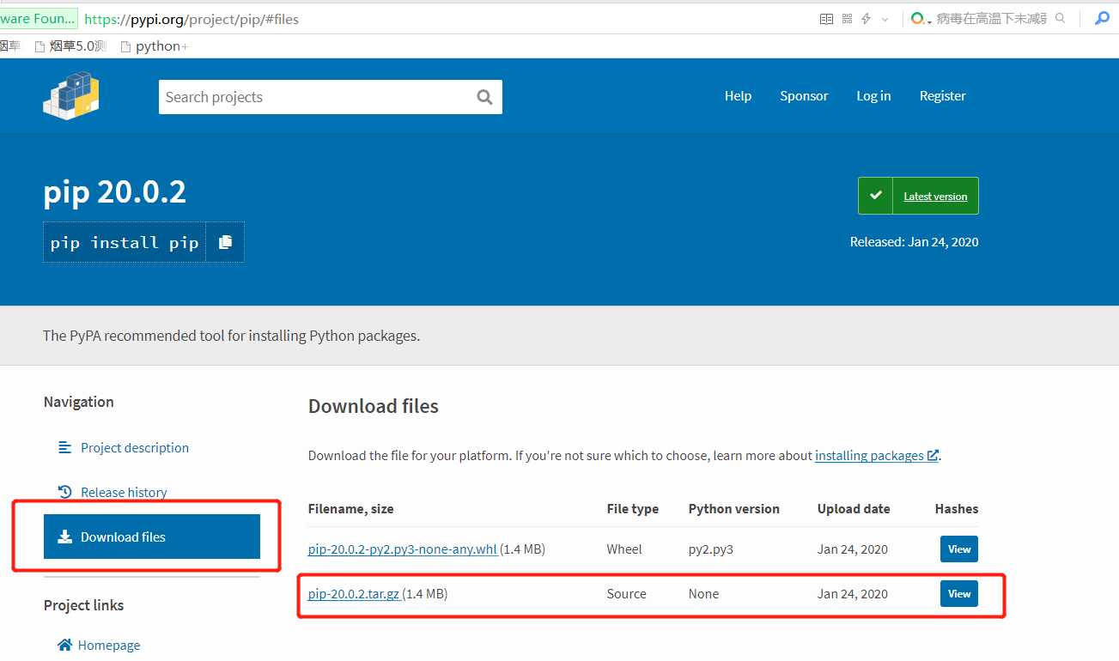Viewport: 1119px width, 661px height.
Task: Click Register in the header
Action: coord(942,96)
